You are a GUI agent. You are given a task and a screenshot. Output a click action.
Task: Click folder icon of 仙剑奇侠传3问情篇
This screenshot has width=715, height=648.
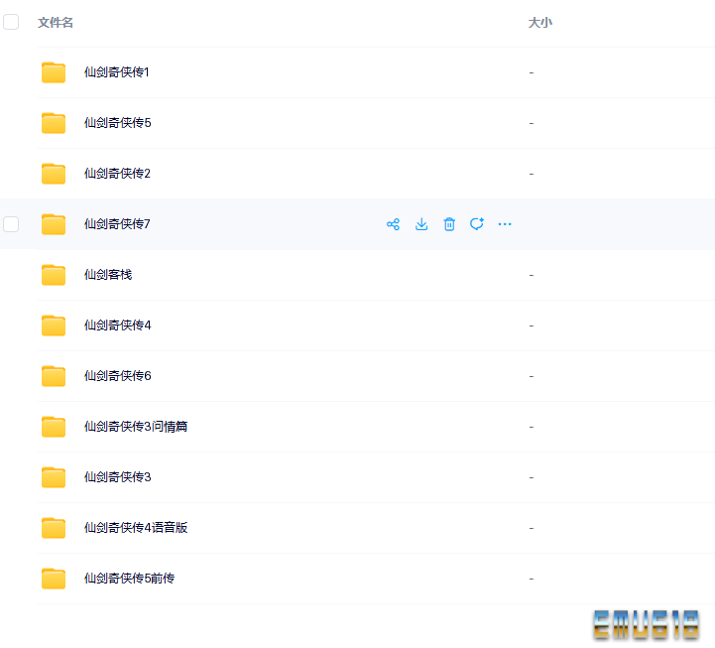(x=54, y=427)
